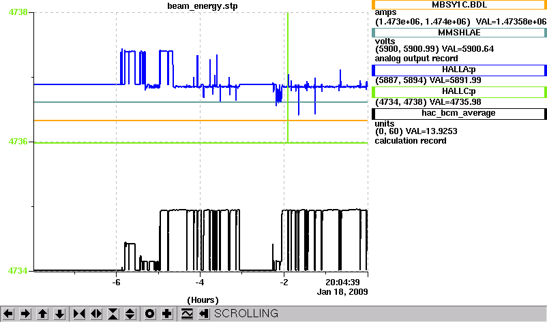Click the (Hours) x-axis unit label
547x322 pixels.
point(203,300)
